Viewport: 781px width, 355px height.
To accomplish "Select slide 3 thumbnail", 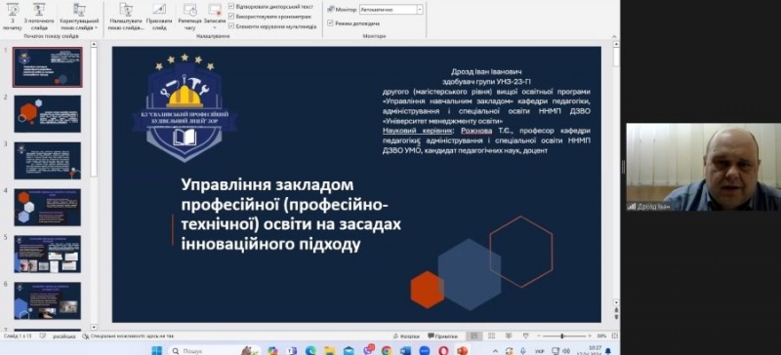I will [47, 160].
